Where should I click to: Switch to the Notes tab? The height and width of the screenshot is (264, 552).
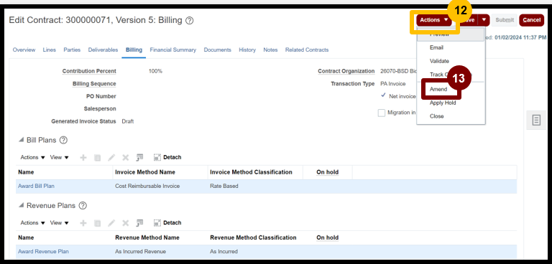pyautogui.click(x=270, y=50)
